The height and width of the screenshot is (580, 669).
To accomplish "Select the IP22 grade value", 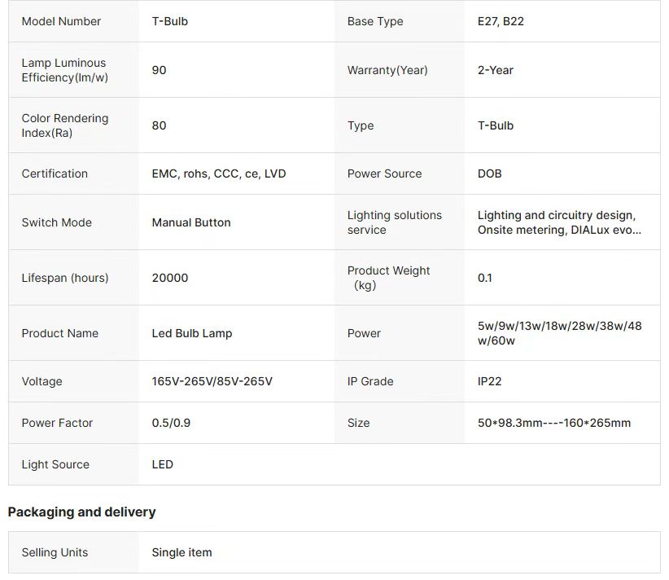I will pos(489,381).
